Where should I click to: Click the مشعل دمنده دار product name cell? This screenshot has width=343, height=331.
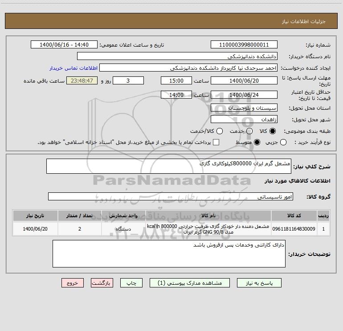[x=208, y=229]
